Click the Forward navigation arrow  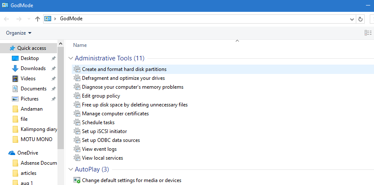(x=19, y=19)
